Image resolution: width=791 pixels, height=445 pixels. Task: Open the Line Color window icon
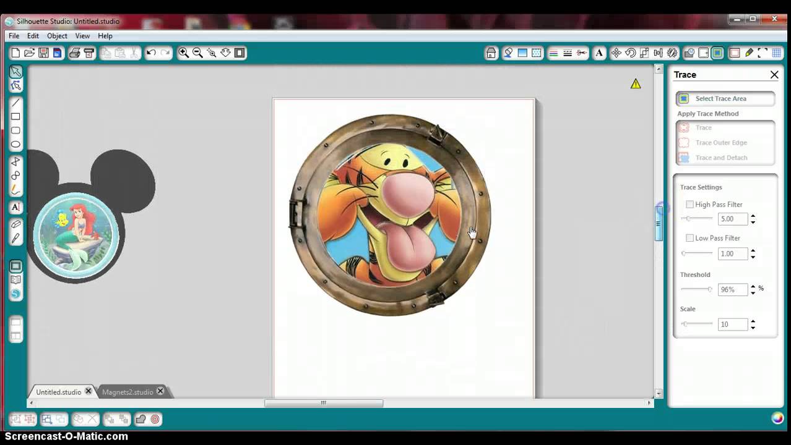553,53
